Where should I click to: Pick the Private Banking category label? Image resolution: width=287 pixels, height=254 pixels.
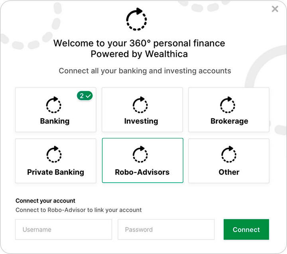[55, 172]
